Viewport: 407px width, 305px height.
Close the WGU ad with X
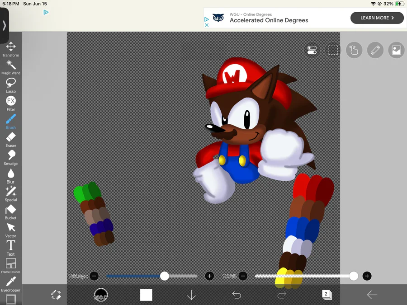[207, 25]
